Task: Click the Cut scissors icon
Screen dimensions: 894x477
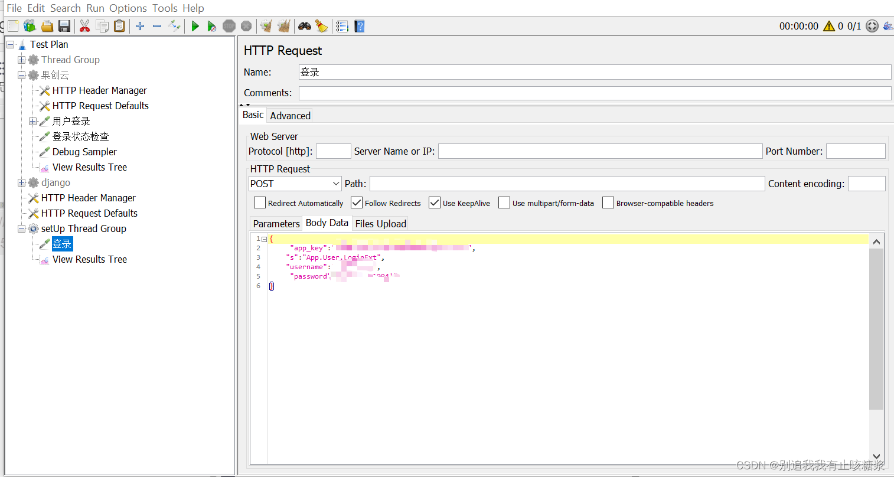Action: pyautogui.click(x=84, y=26)
